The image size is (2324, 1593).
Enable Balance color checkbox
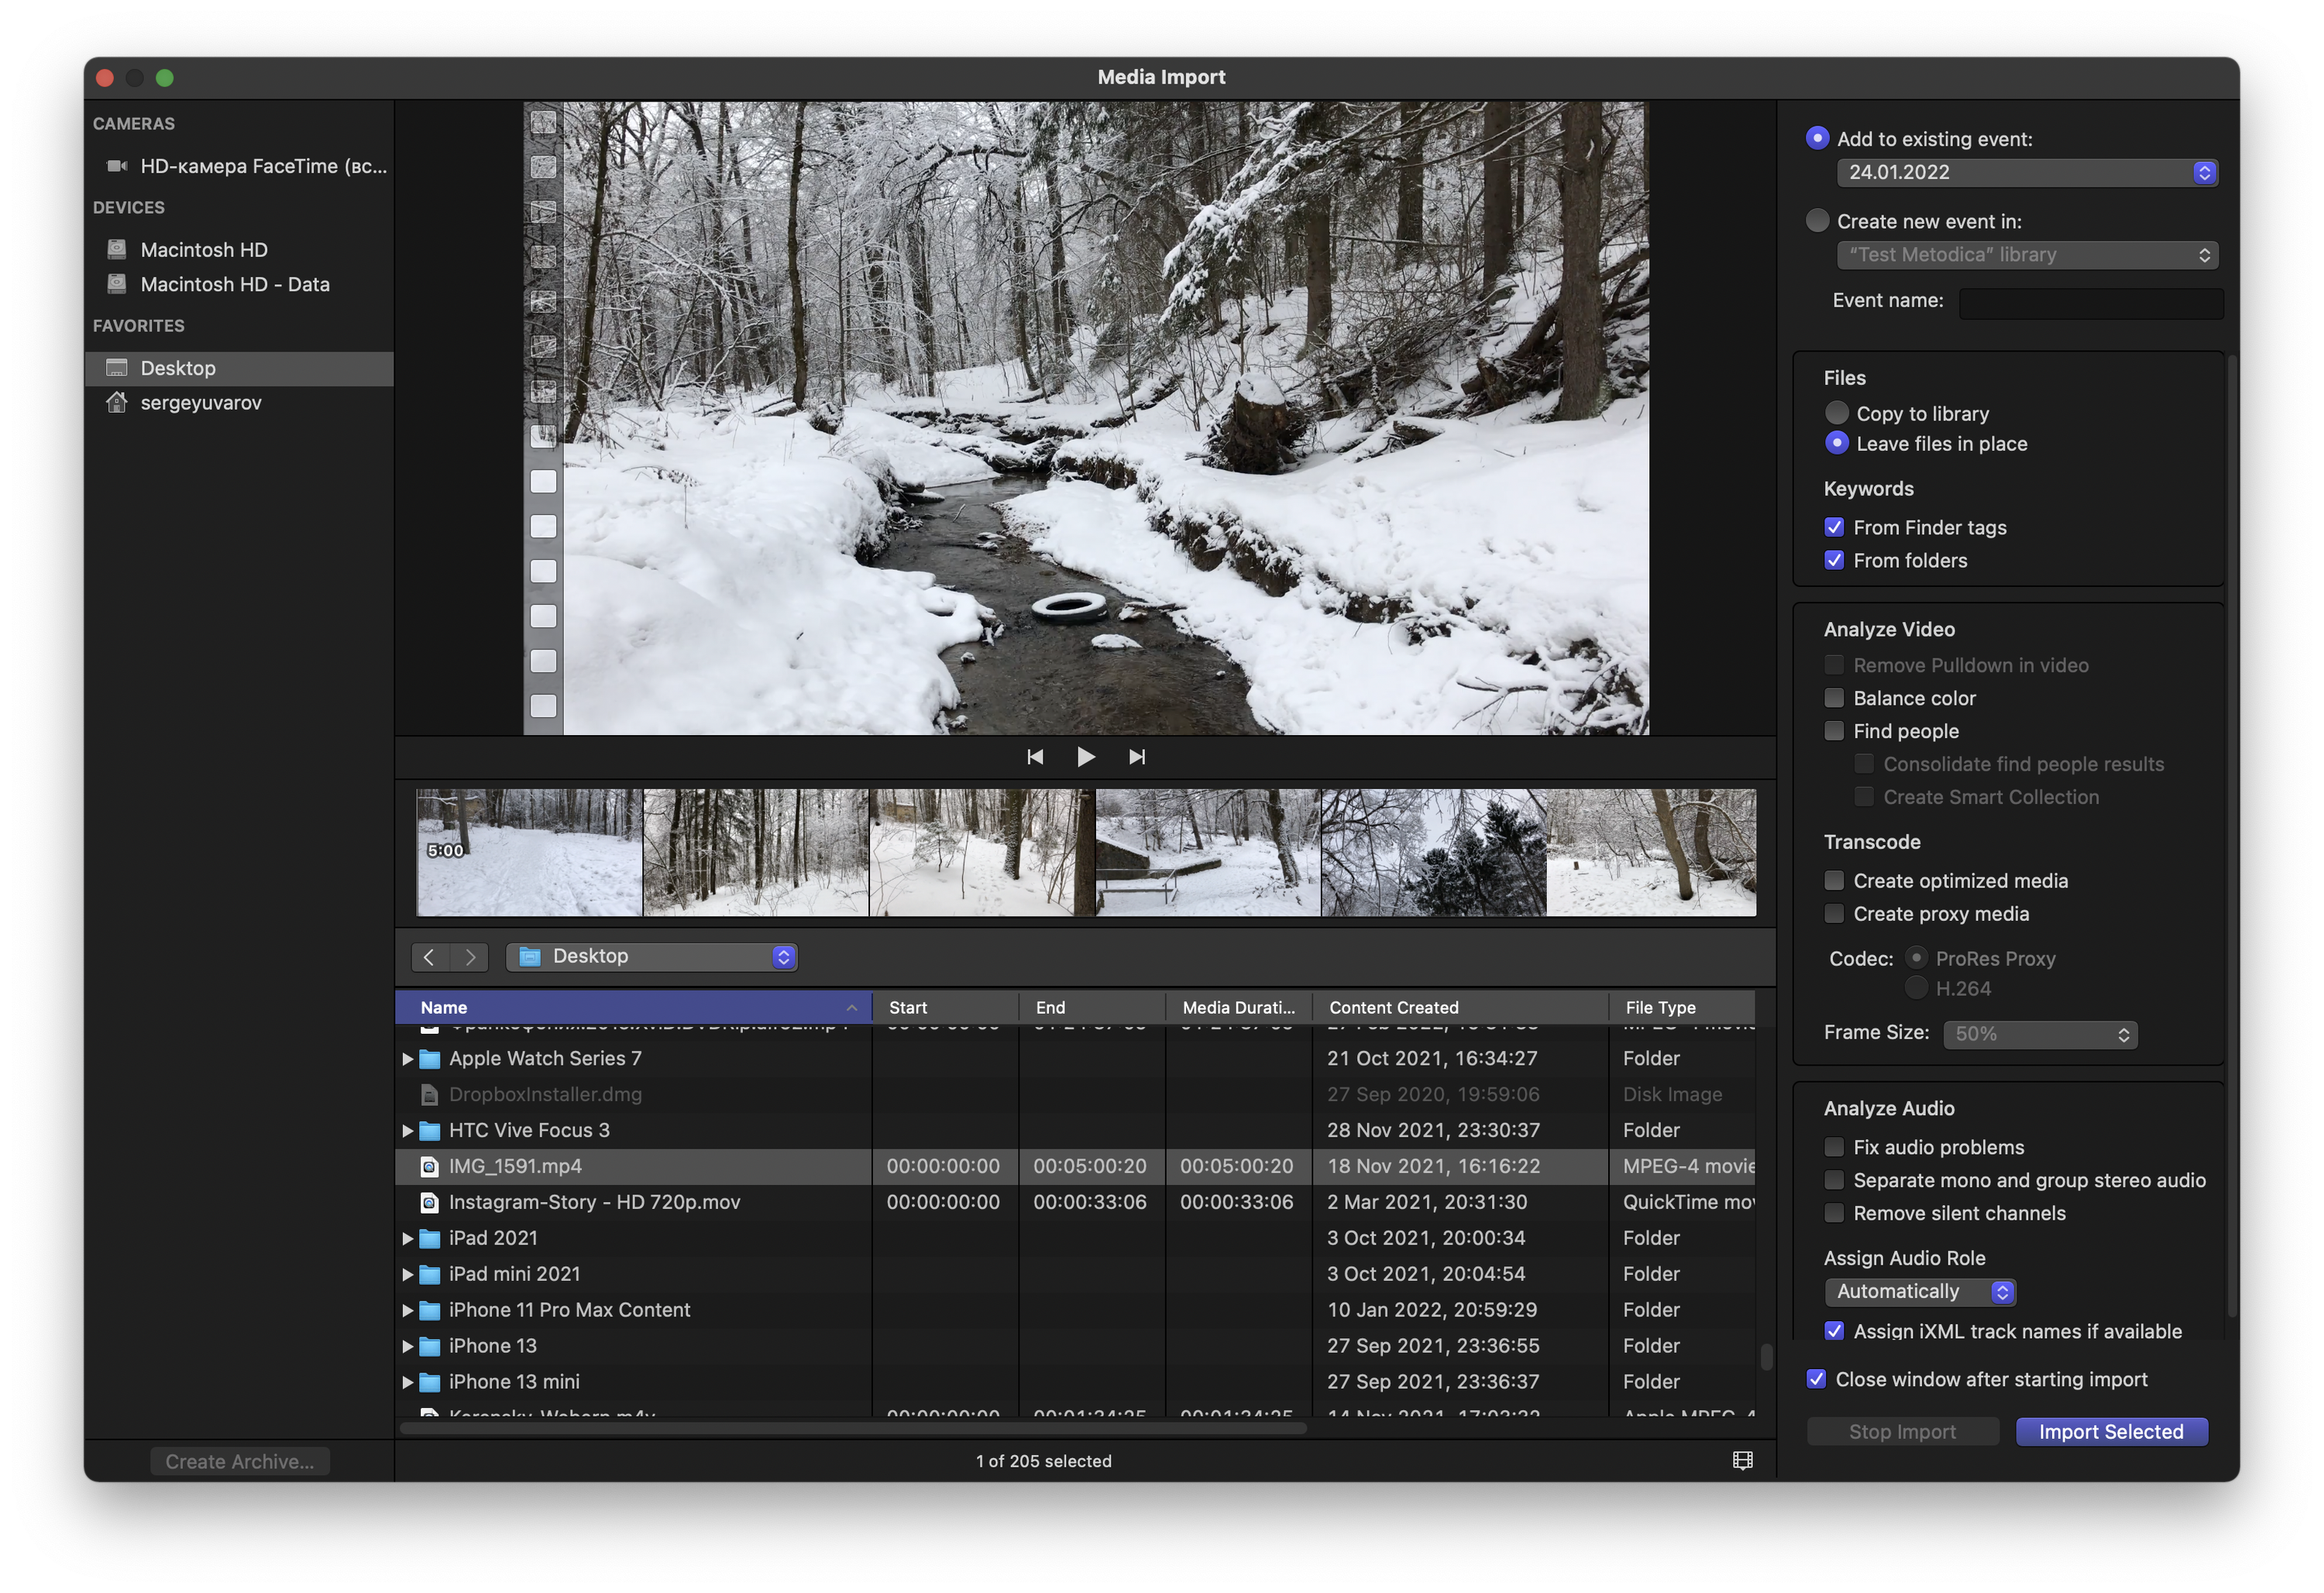pyautogui.click(x=1834, y=698)
